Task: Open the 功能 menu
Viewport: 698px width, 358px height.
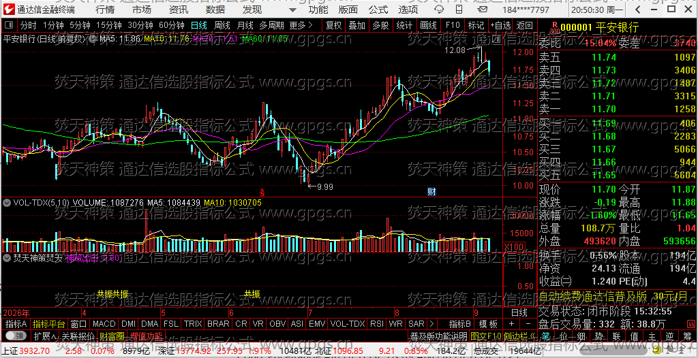Action: (318, 10)
